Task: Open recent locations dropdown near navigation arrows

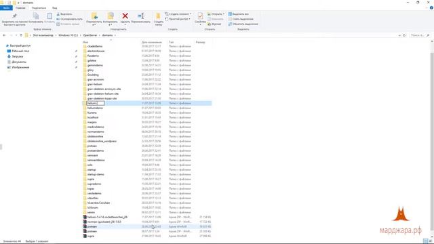Action: (x=16, y=35)
